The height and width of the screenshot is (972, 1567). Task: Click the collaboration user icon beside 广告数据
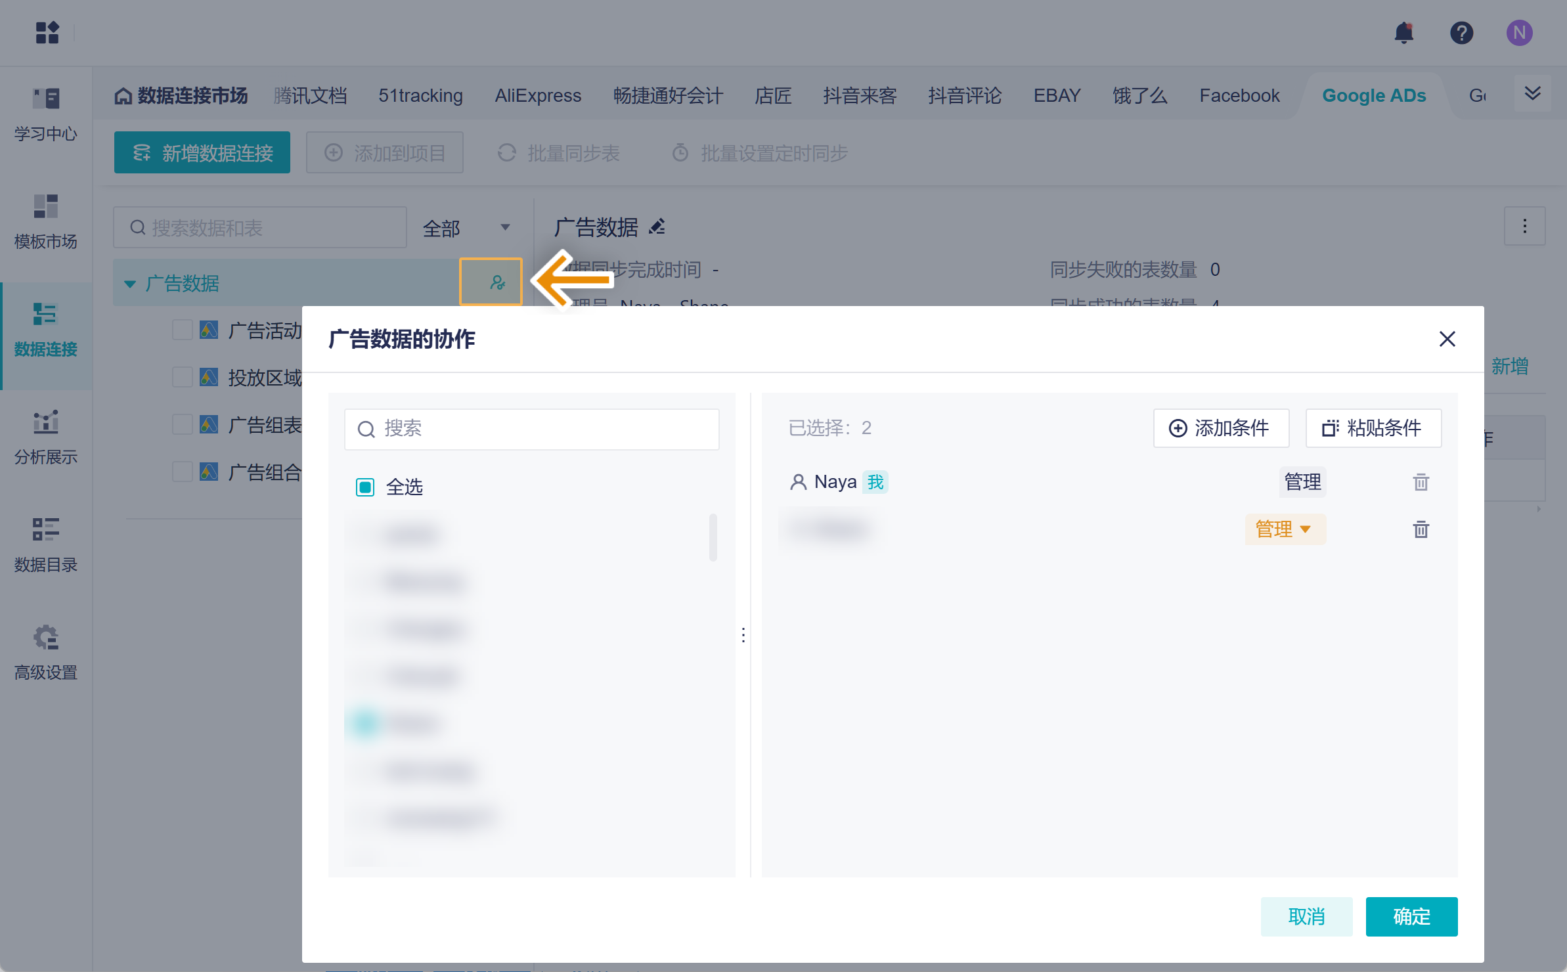click(x=497, y=282)
